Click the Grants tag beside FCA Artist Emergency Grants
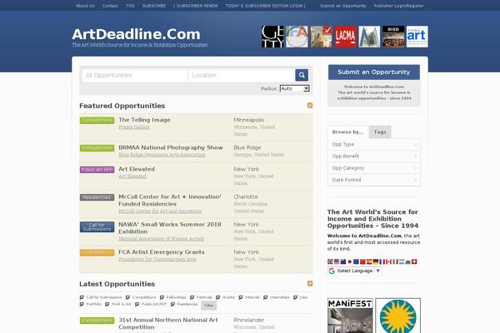 [97, 253]
